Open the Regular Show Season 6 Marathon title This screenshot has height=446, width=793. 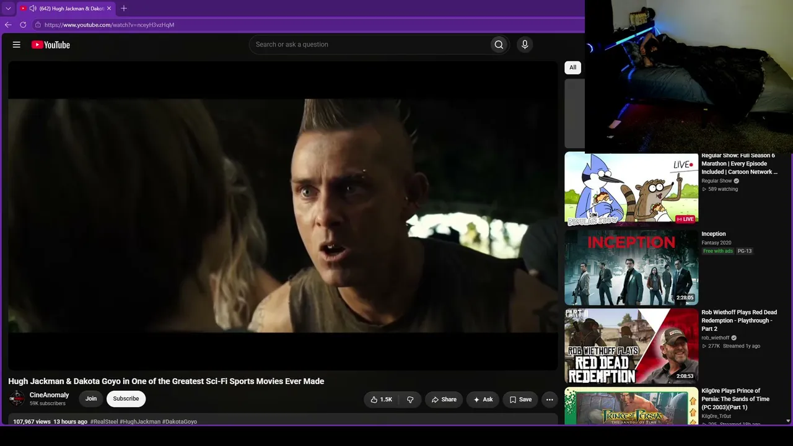pyautogui.click(x=739, y=164)
